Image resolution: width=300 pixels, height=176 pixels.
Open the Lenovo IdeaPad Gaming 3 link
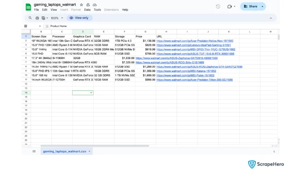click(194, 45)
